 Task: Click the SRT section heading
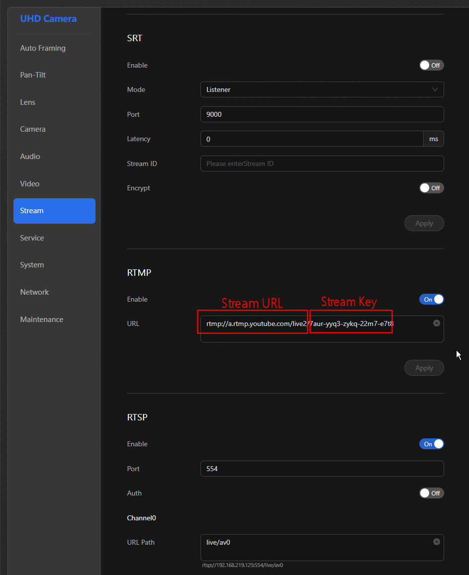tap(135, 38)
